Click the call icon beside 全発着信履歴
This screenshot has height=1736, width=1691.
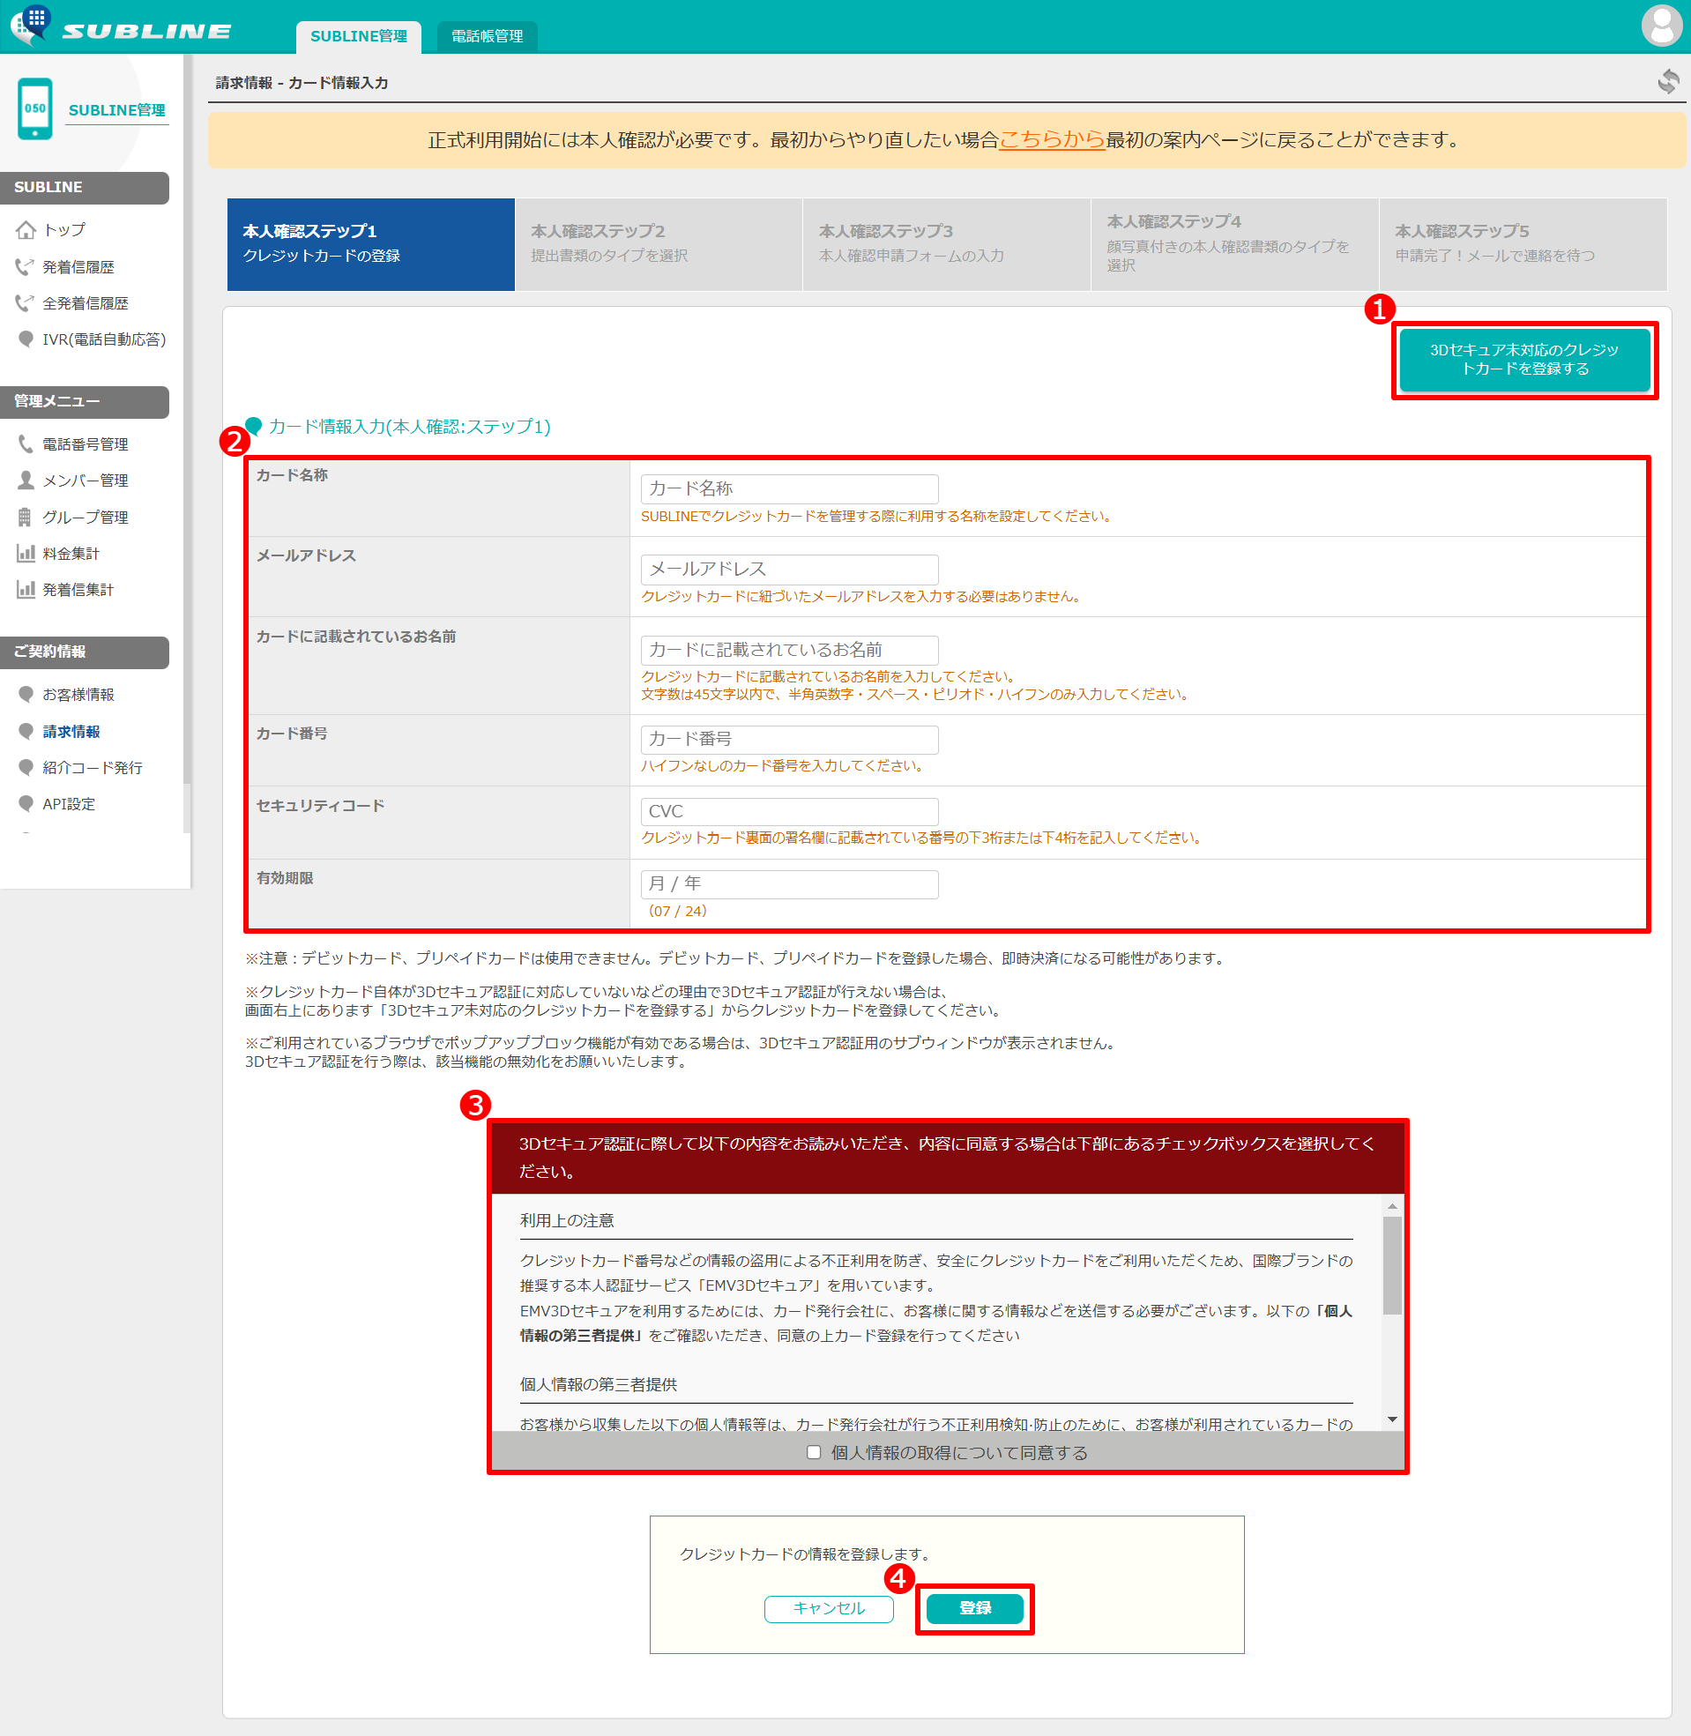tap(25, 302)
